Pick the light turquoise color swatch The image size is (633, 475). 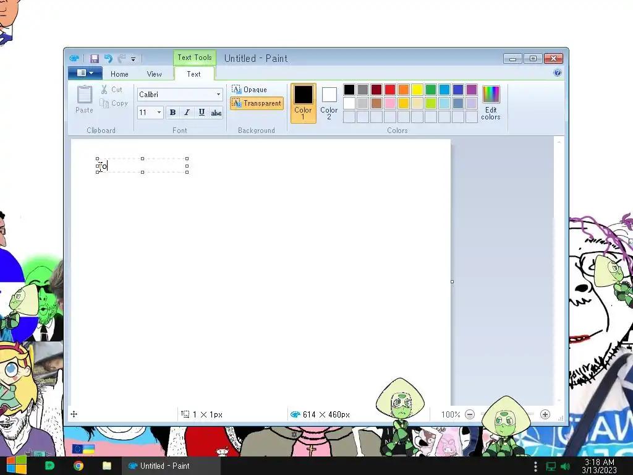[x=444, y=103]
